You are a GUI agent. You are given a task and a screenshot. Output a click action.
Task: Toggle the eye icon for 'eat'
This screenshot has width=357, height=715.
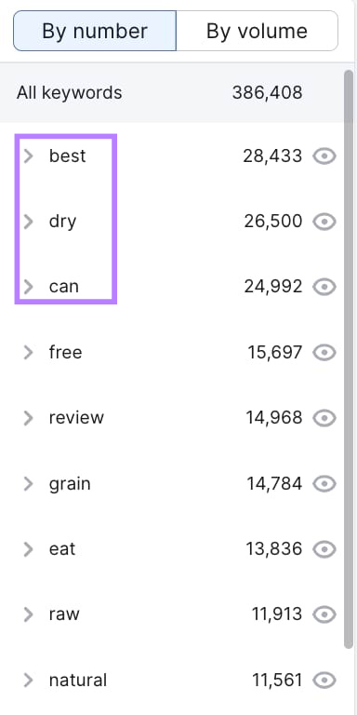324,549
